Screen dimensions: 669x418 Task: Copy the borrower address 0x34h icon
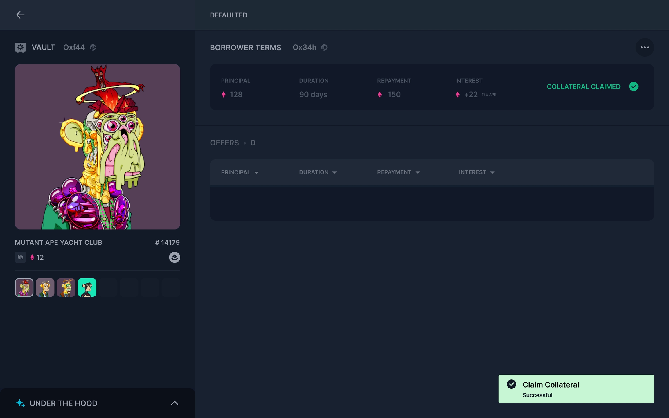click(x=324, y=47)
